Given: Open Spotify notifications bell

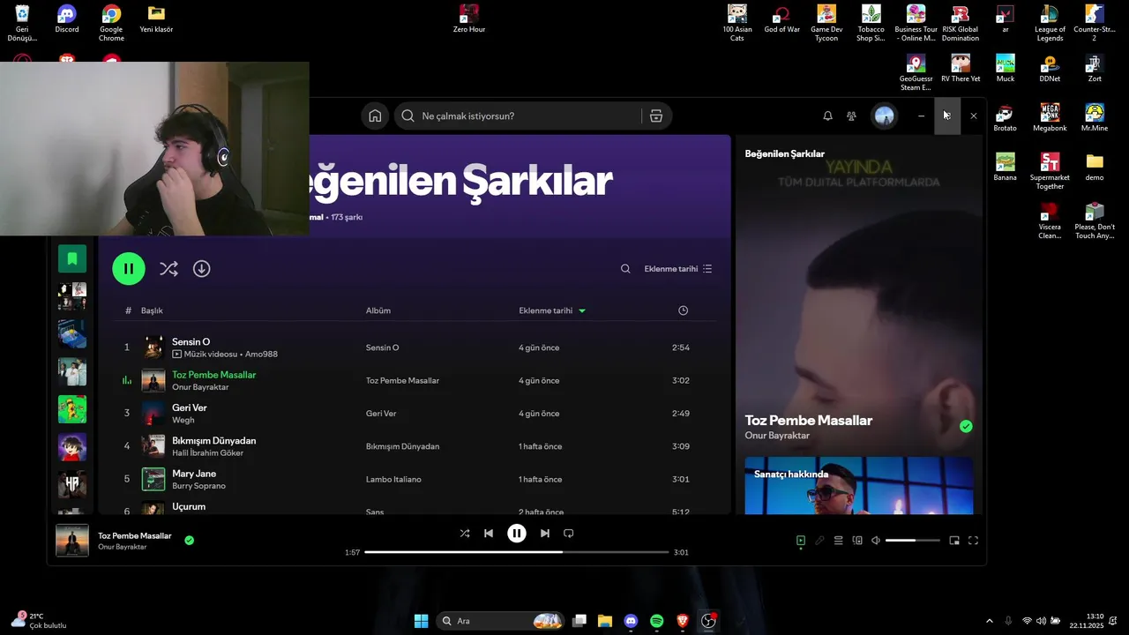Looking at the screenshot, I should tap(827, 116).
